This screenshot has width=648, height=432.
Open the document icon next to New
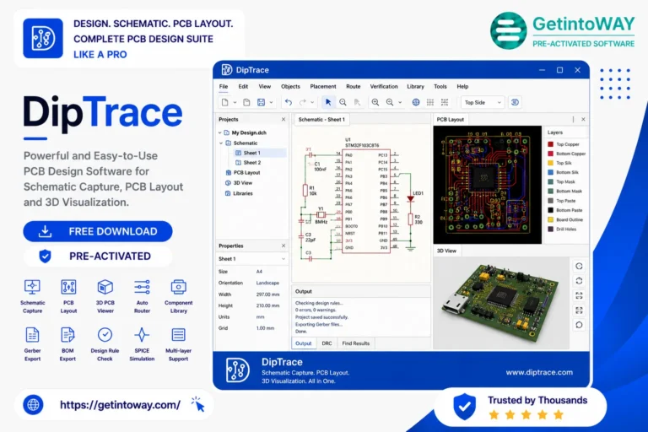[x=246, y=102]
